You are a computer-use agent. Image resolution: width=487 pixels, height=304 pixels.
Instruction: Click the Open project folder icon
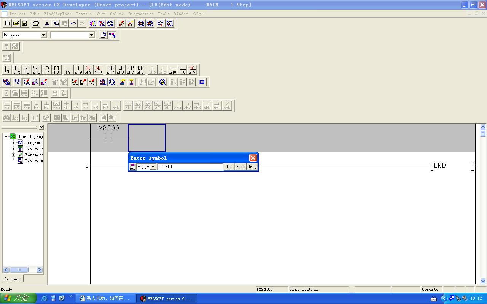[x=16, y=24]
